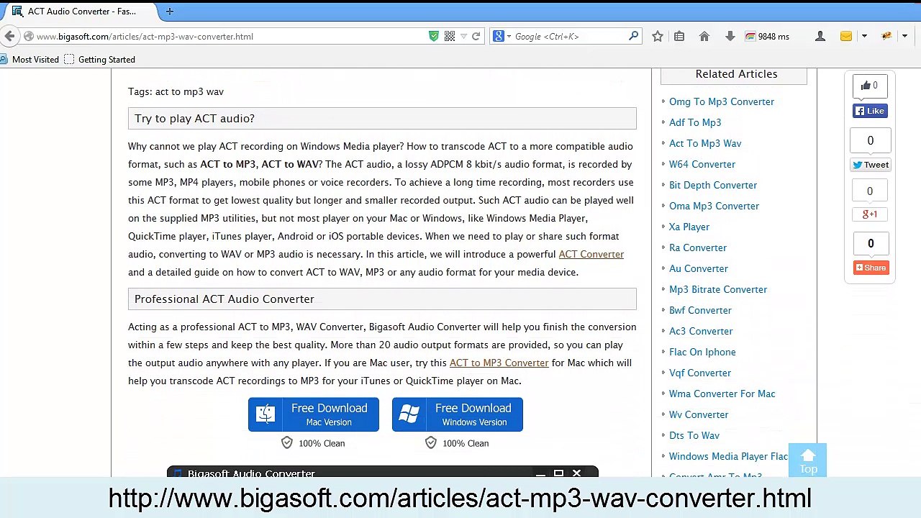The image size is (921, 518).
Task: Open the dropdown next to the mail icon
Action: (864, 36)
